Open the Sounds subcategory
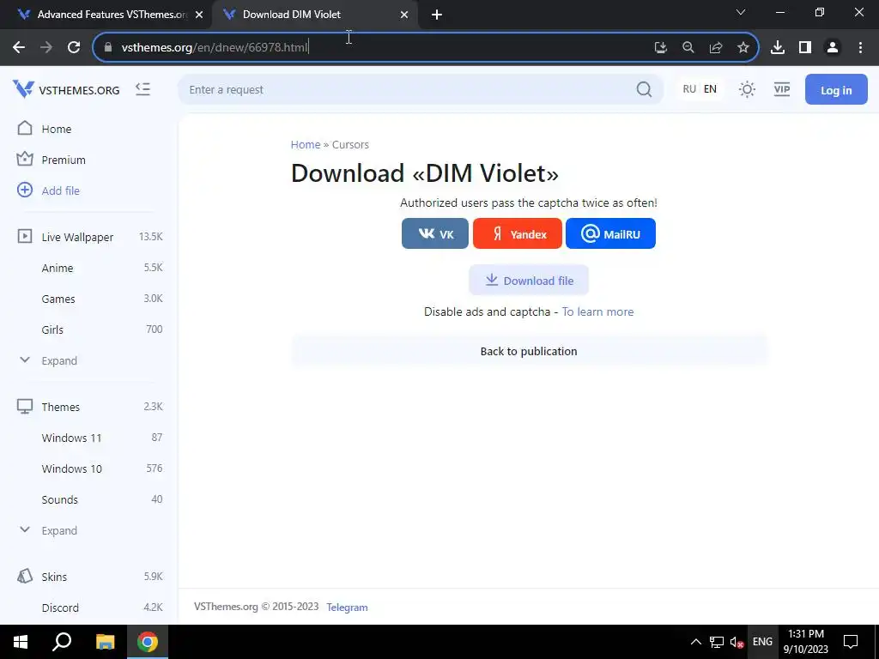Viewport: 879px width, 659px height. 59,499
